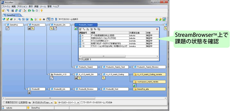Image resolution: width=230 pixels, height=111 pixels.
Task: Open the ヘルプ menu
Action: tap(56, 7)
